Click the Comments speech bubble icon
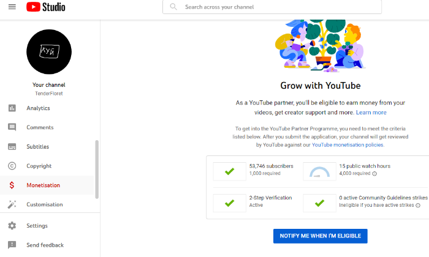429x257 pixels. (x=12, y=127)
